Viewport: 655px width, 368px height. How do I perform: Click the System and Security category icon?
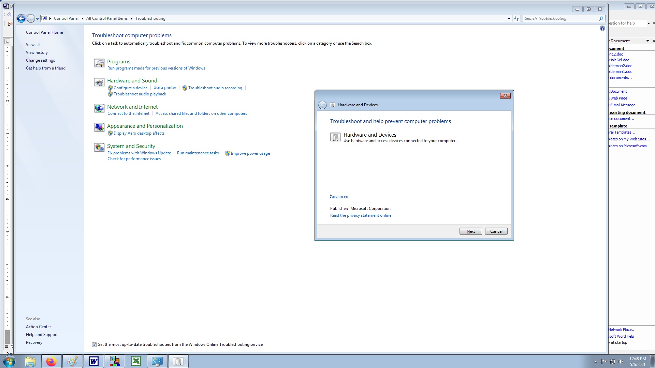click(x=99, y=148)
